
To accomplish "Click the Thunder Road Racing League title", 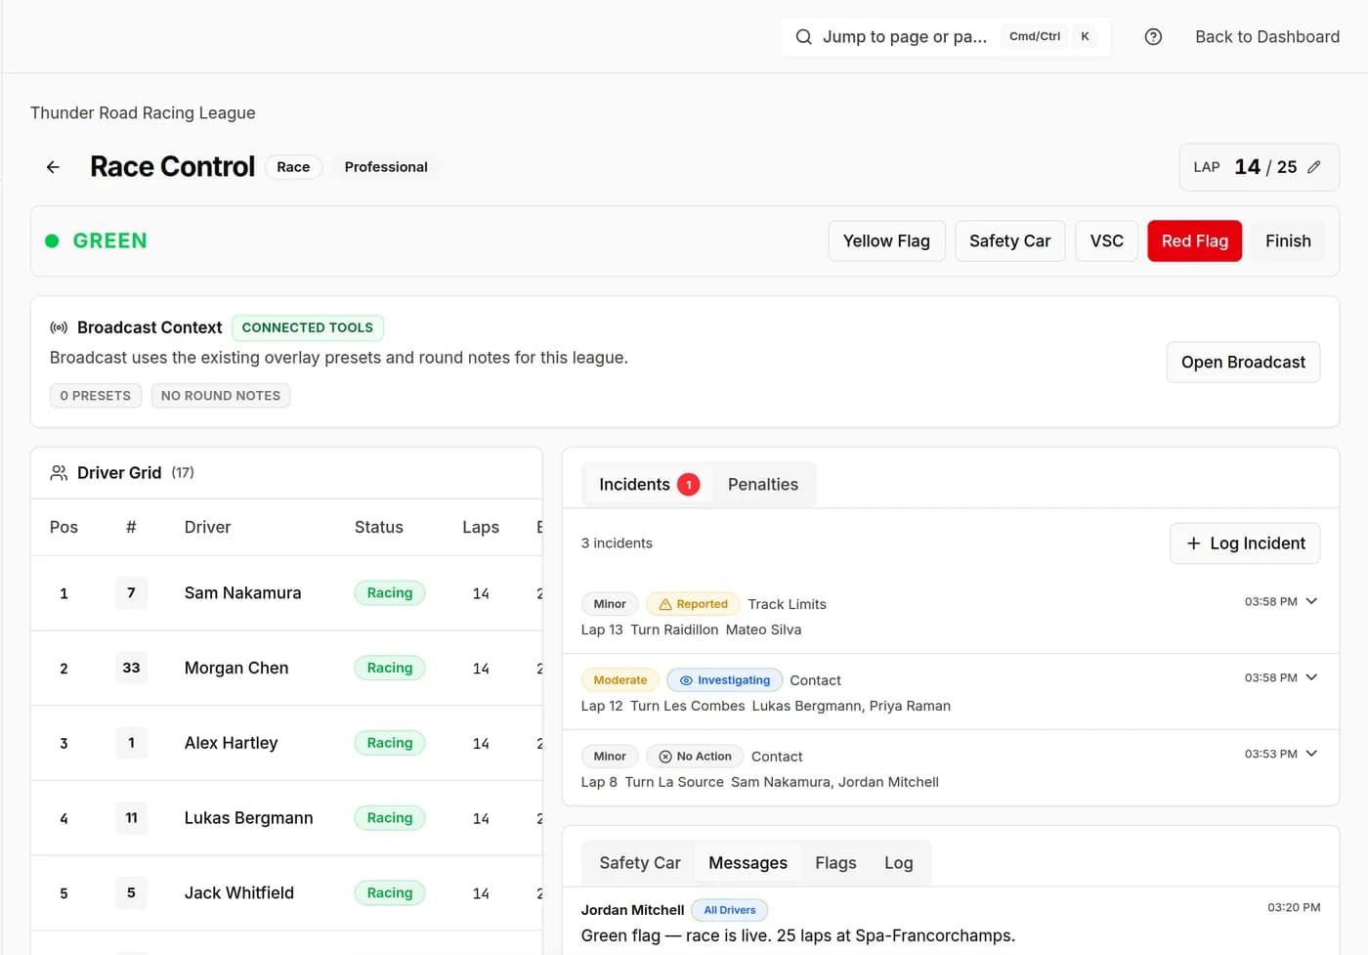I will coord(143,113).
